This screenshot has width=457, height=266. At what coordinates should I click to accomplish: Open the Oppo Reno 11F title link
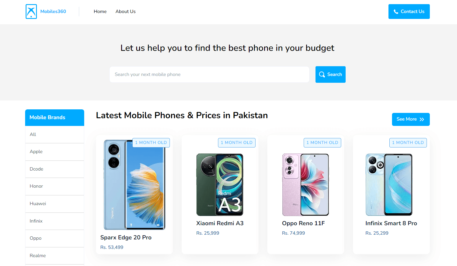coord(303,223)
